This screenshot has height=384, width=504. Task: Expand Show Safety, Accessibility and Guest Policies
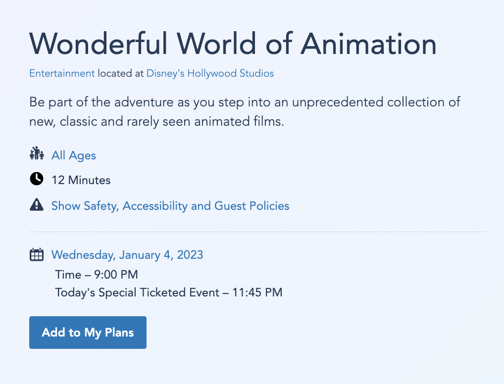click(x=170, y=206)
